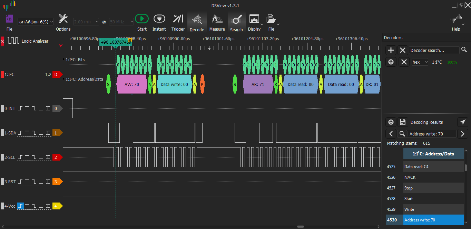
Task: Set high level trigger on 4-Vcc
Action: 28,206
